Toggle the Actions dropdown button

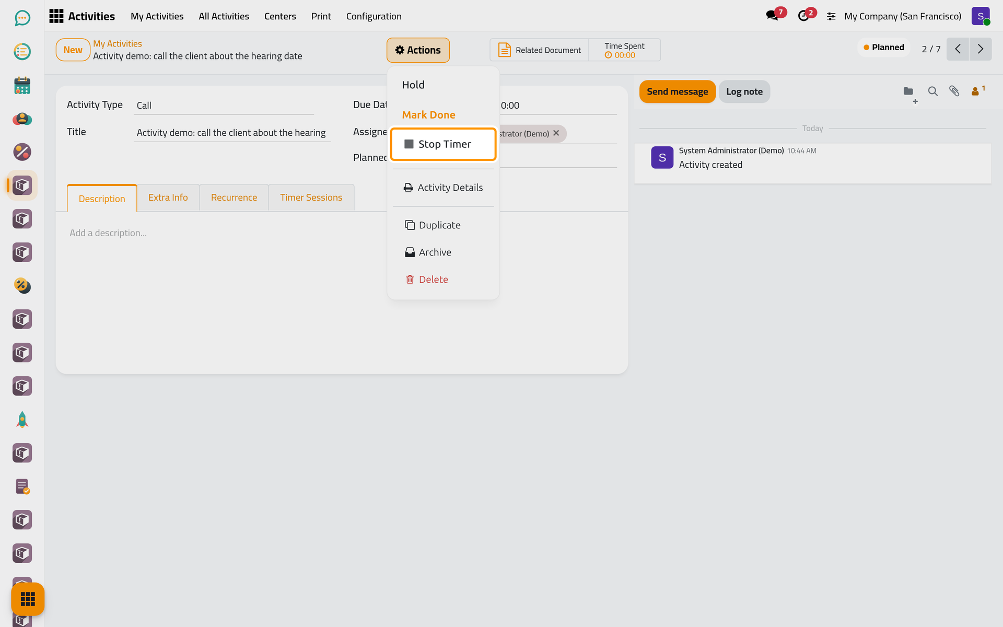(x=418, y=50)
